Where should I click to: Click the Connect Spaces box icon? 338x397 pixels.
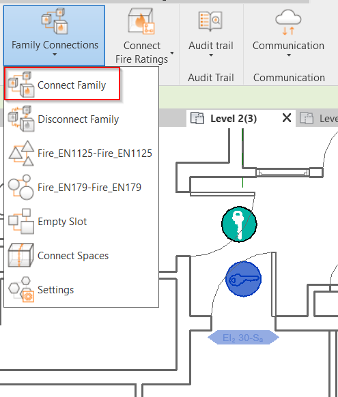[20, 255]
